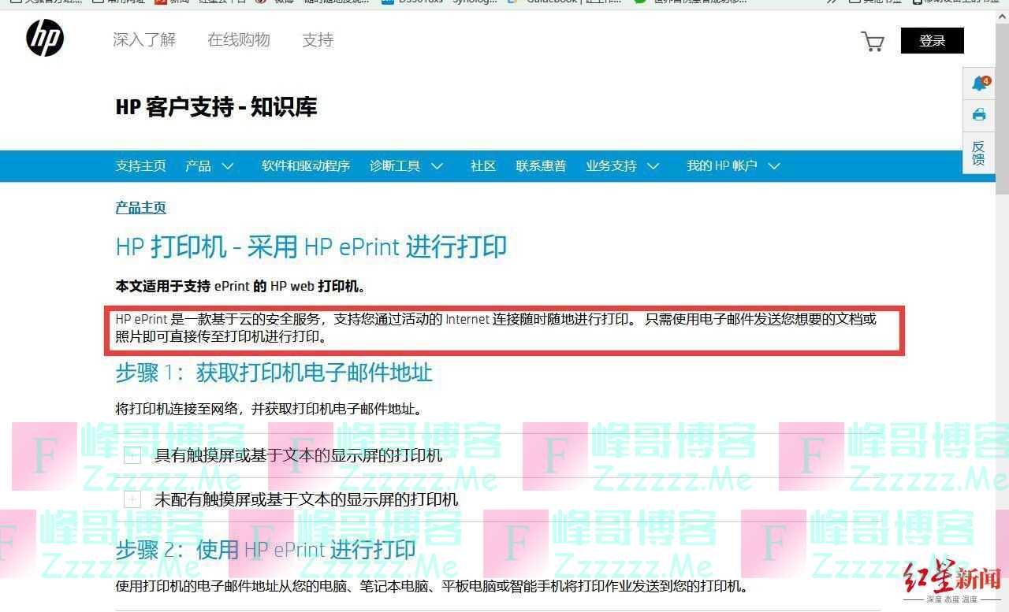Select the 支持主页 menu item
Screen dimensions: 1009x612
tap(140, 166)
